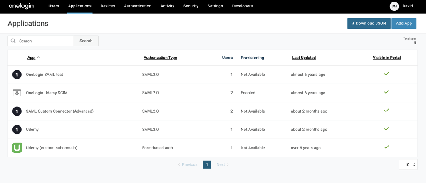Sort by Authorization Type column
426x183 pixels.
pos(160,58)
